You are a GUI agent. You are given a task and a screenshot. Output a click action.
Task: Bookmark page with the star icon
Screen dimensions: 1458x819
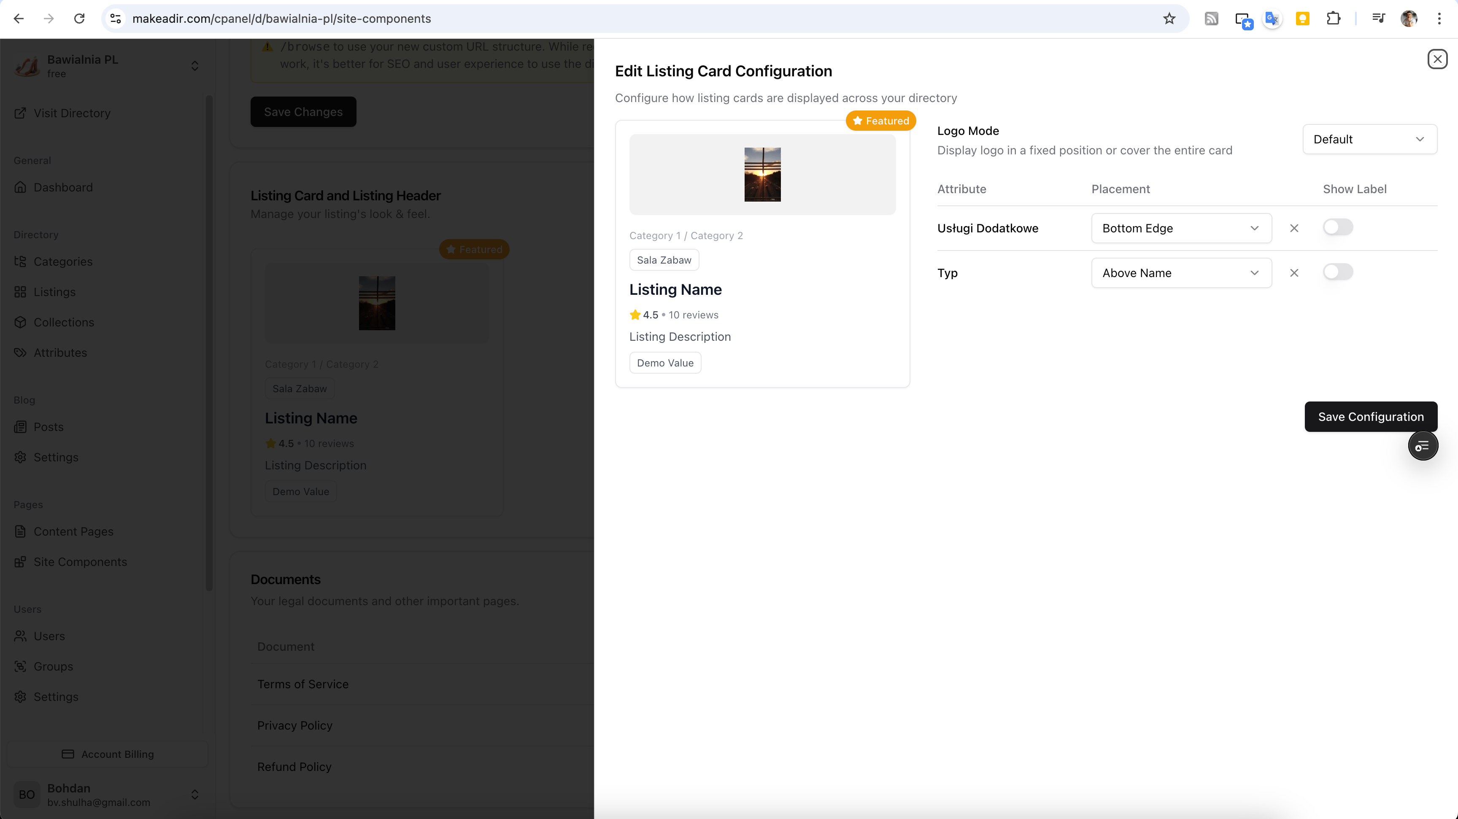[x=1169, y=19]
